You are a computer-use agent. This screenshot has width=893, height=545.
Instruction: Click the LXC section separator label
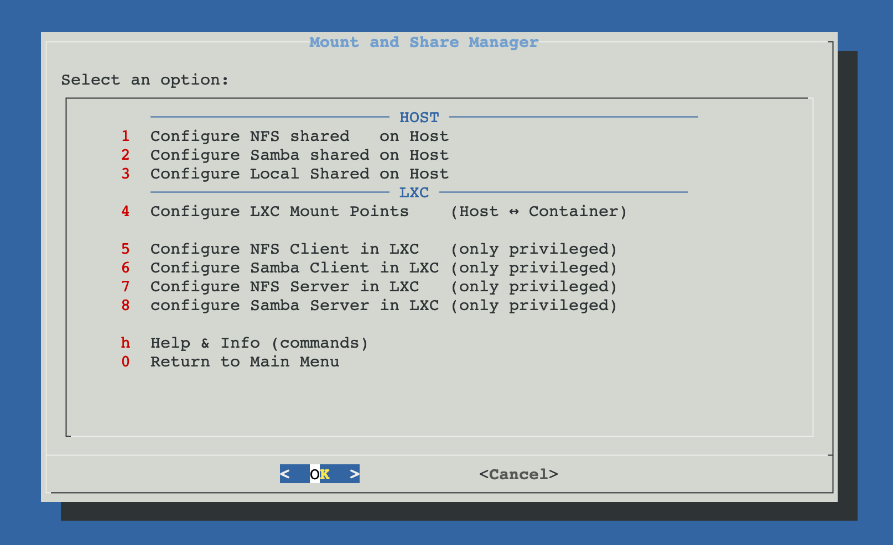(x=414, y=193)
